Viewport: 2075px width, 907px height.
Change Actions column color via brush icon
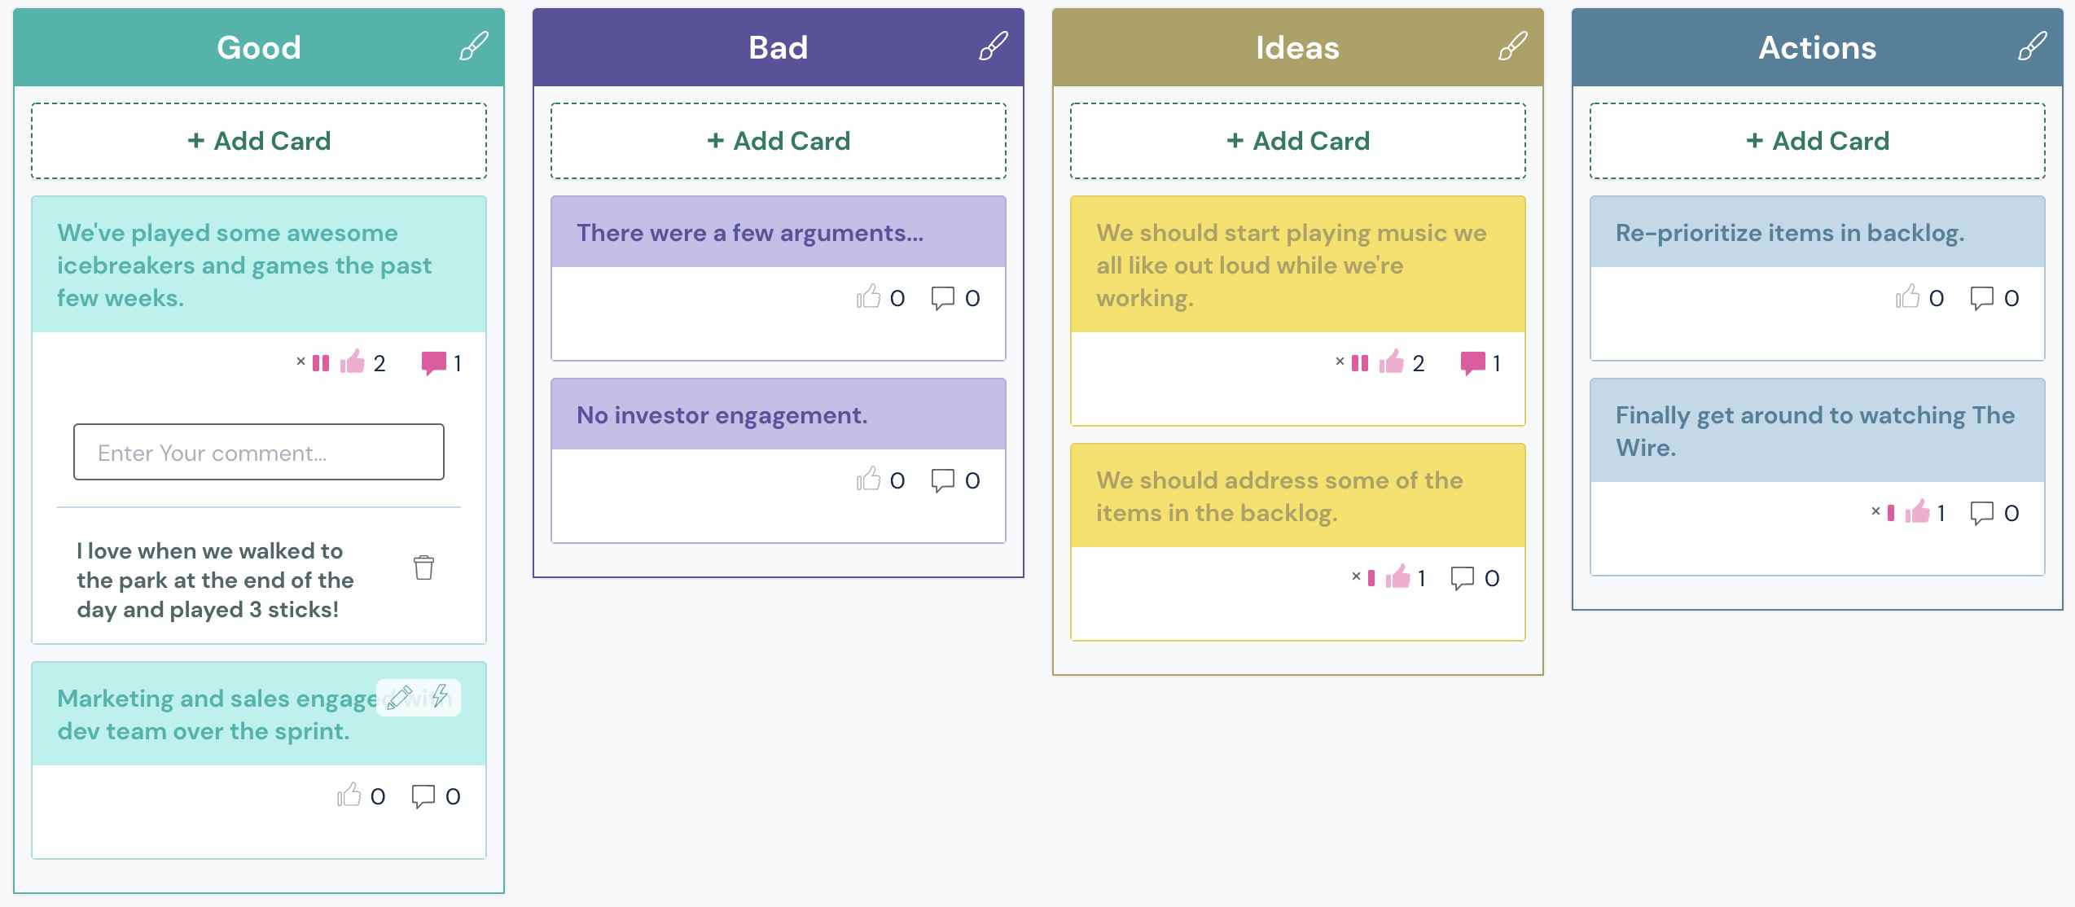2032,46
